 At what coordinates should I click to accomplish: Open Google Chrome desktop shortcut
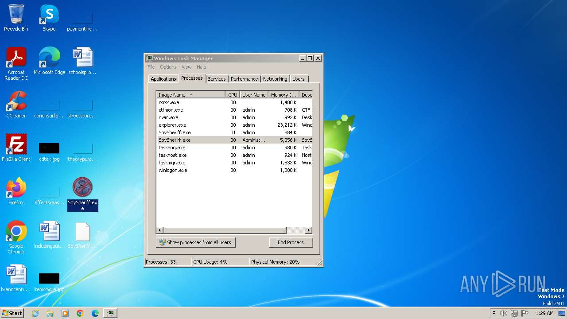point(16,237)
